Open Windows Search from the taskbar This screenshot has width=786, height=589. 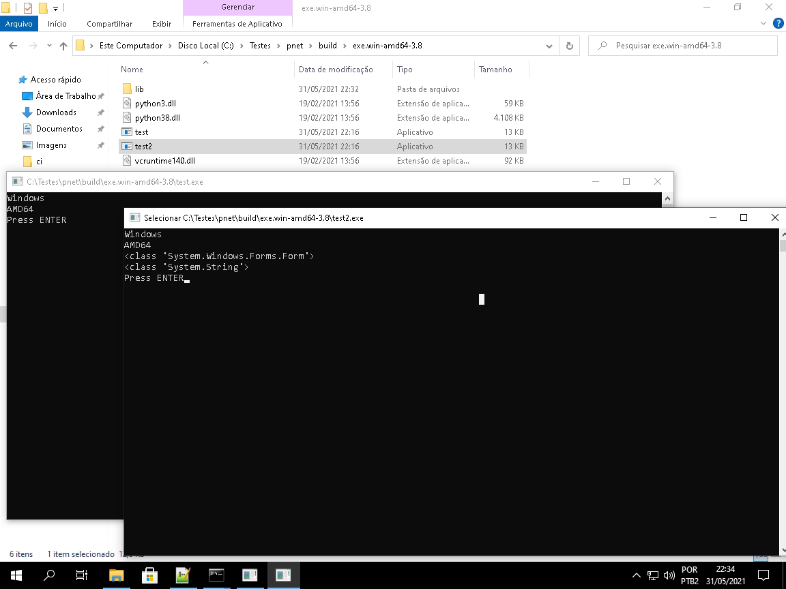(48, 575)
